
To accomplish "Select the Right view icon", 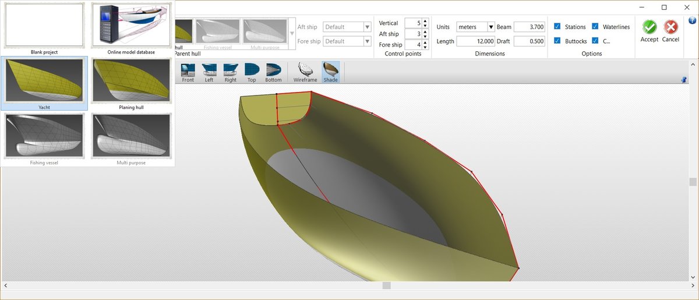I will point(231,72).
